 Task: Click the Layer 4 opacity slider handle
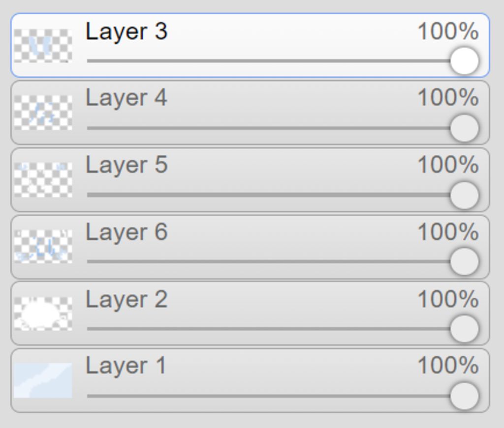point(465,128)
